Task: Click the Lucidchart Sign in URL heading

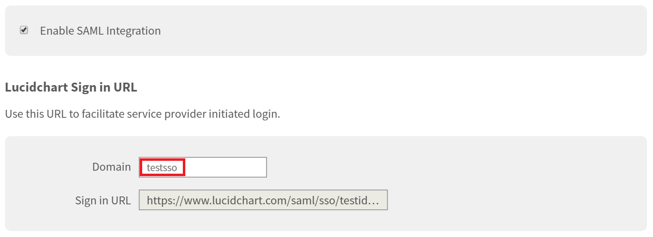Action: (x=71, y=88)
